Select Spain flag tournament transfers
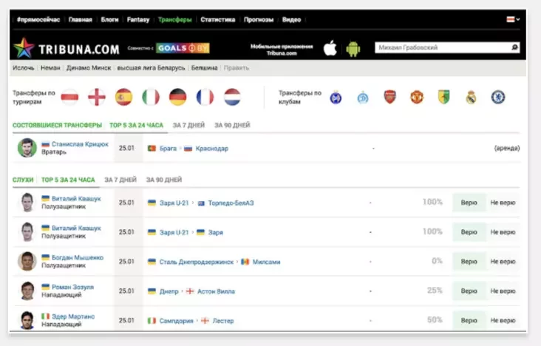The image size is (541, 346). 124,97
